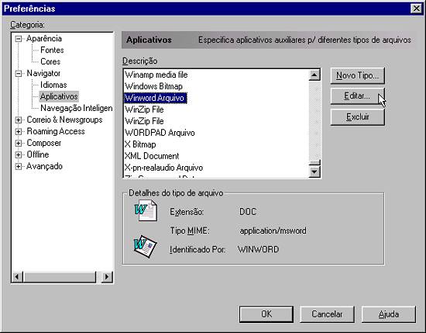
Task: Expand the Roaming Access category
Action: (19, 131)
